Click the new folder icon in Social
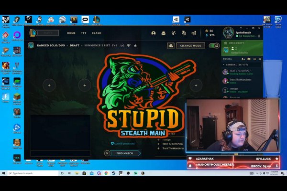The width and height of the screenshot is (287, 191). pos(249,59)
